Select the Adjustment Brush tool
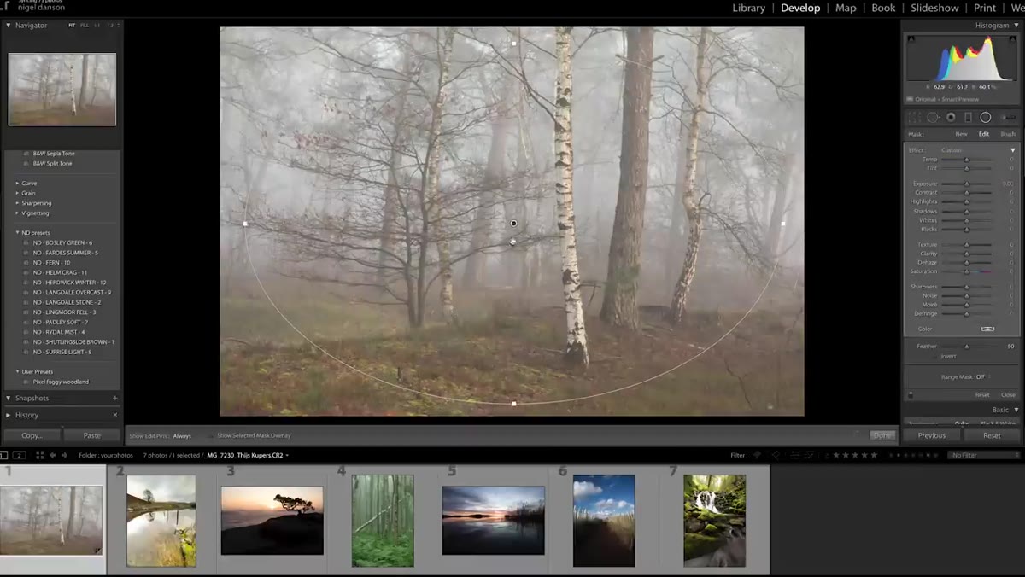This screenshot has height=577, width=1025. (1009, 118)
